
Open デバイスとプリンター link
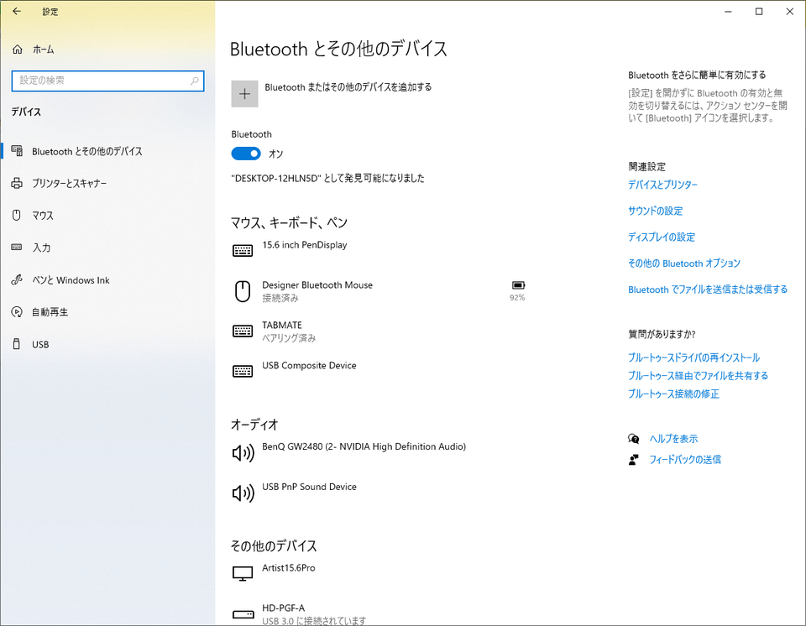click(662, 185)
